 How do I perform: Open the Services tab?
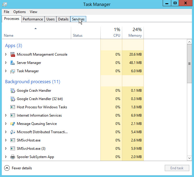pyautogui.click(x=78, y=19)
